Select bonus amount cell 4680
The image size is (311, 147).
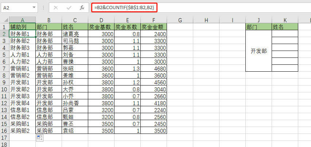154,68
